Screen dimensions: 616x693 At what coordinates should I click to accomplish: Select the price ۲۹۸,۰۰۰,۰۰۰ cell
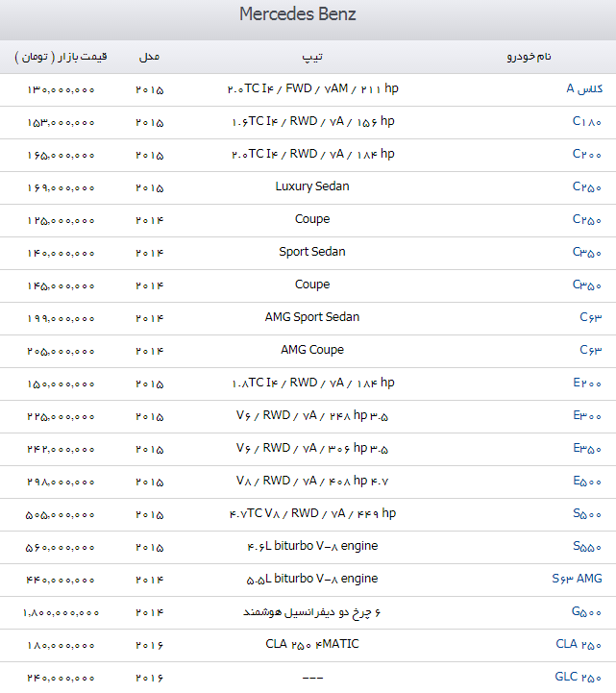tap(61, 483)
